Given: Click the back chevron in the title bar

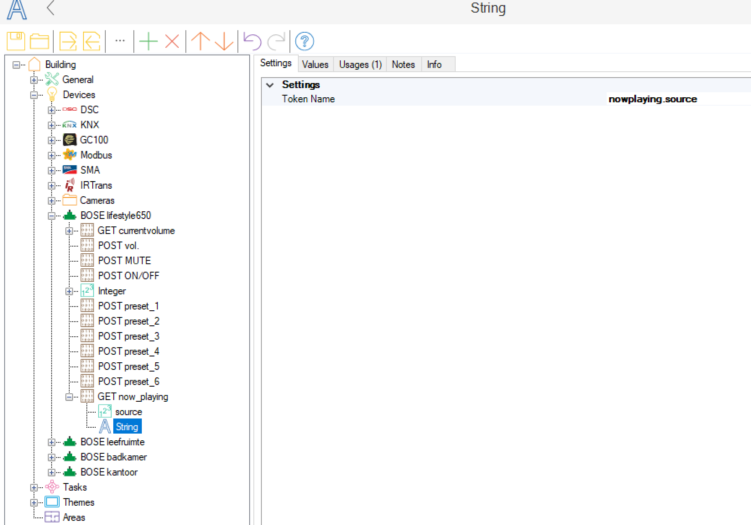Looking at the screenshot, I should click(x=51, y=8).
